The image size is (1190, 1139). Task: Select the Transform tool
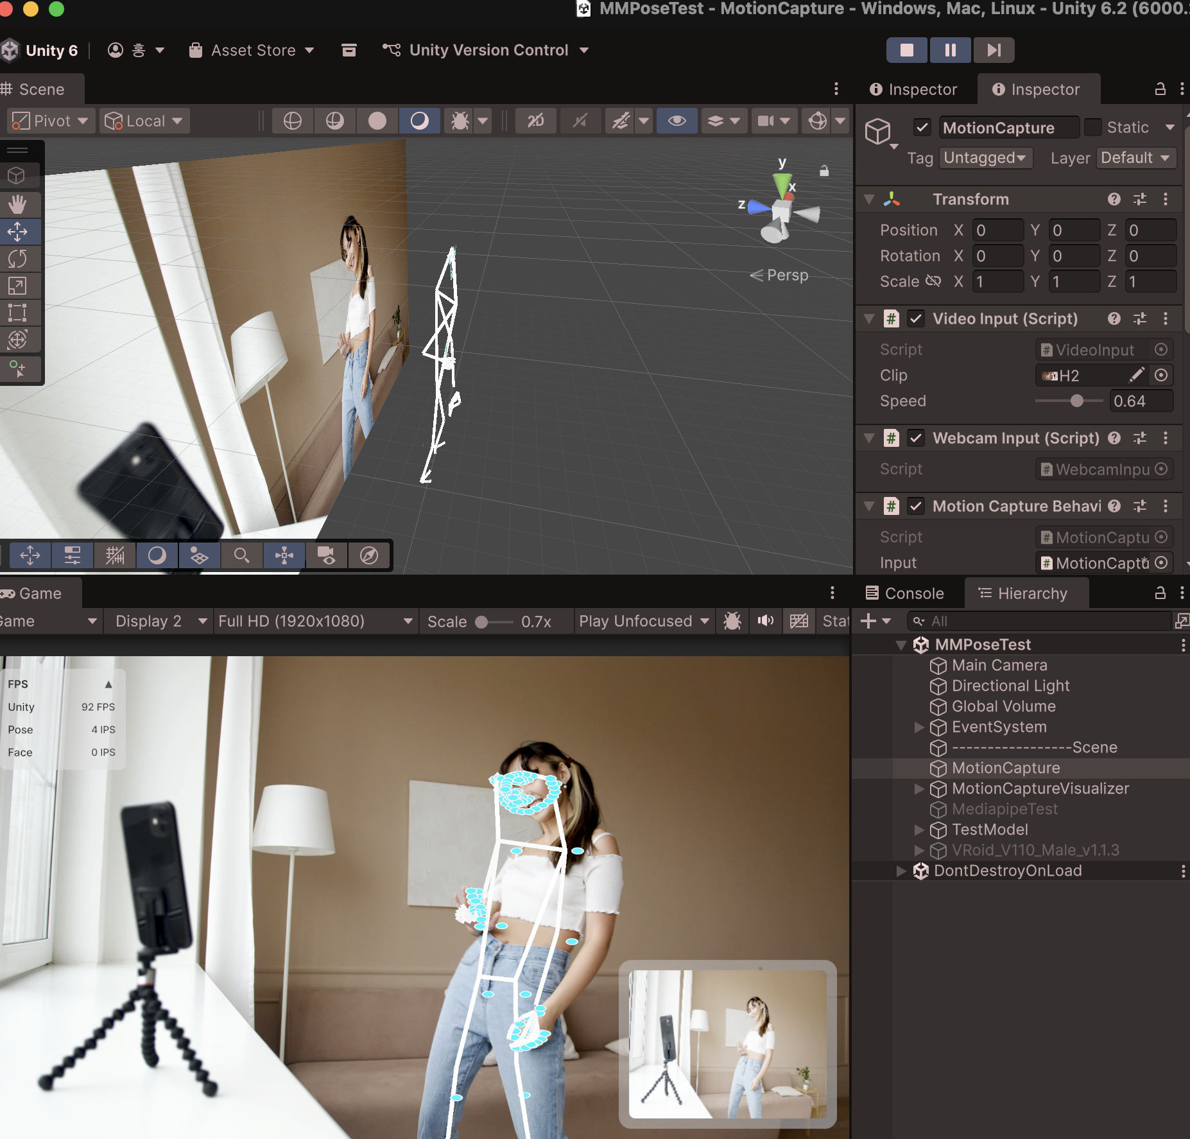click(17, 340)
